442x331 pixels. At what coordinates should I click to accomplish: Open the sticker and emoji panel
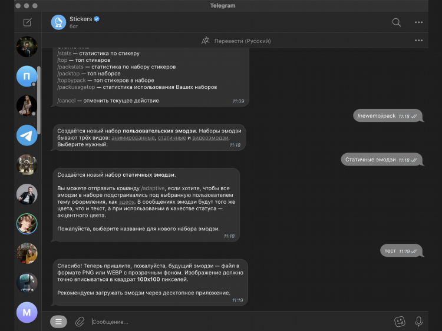[x=400, y=321]
